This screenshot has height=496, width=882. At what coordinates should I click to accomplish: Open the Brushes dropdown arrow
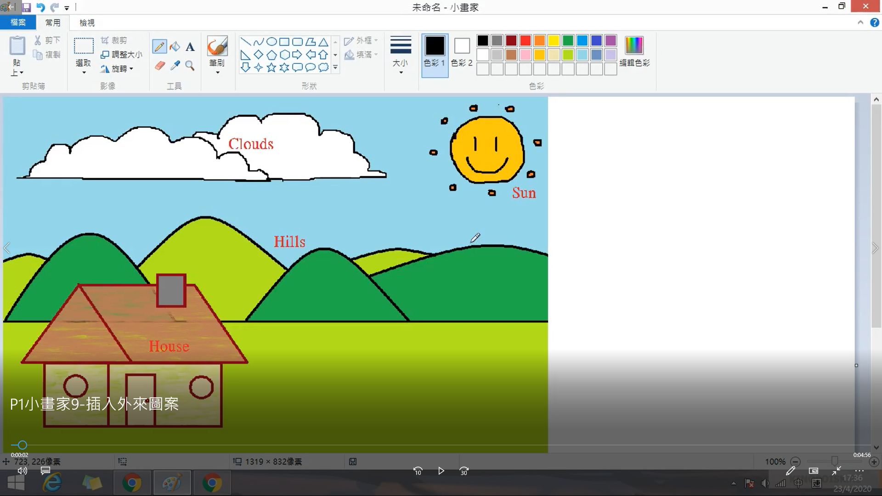point(217,72)
